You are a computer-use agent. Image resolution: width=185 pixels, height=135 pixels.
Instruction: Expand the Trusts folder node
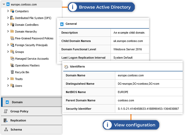coord(8,79)
